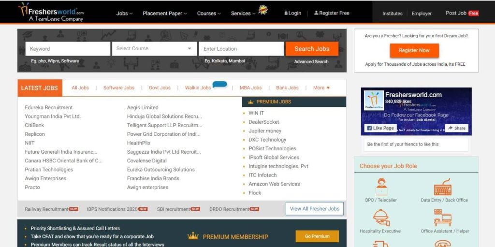Screen dimensions: 495x247
Task: Open Youngman India Pvt Ltd. listing
Action: 53,116
